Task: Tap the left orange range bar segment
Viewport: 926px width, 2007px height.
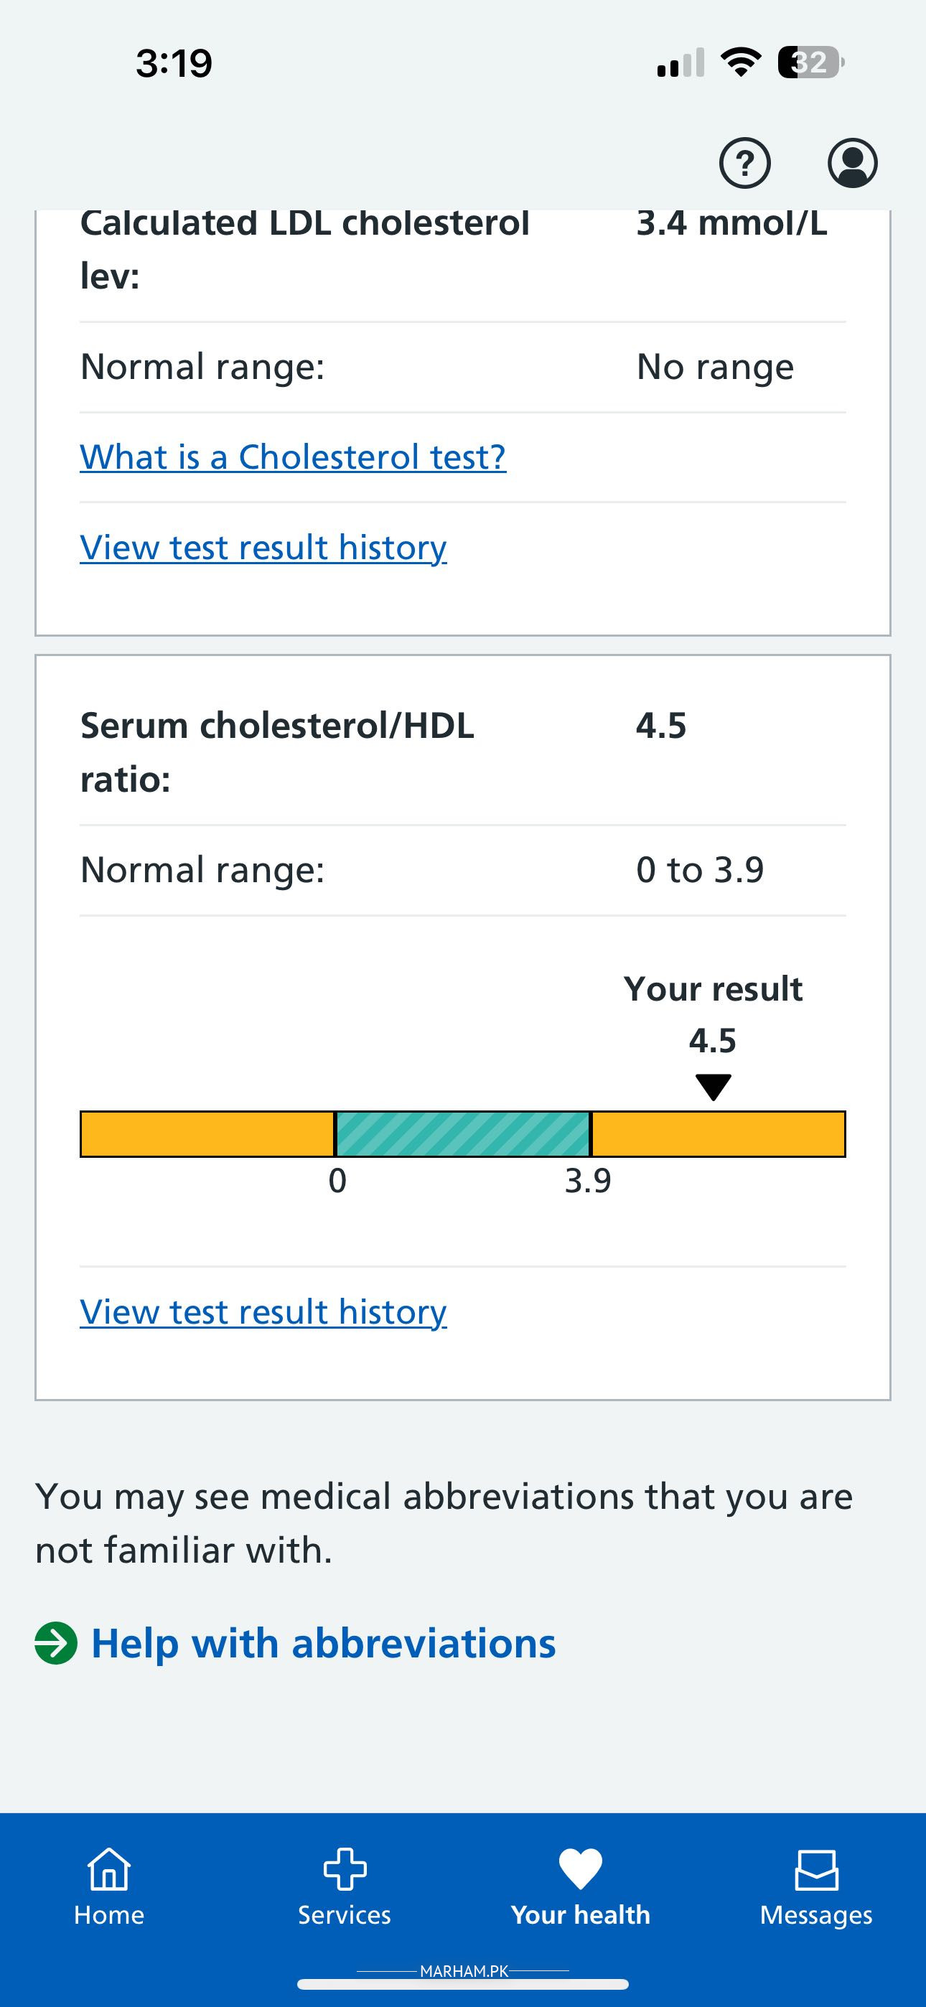Action: pyautogui.click(x=207, y=1133)
